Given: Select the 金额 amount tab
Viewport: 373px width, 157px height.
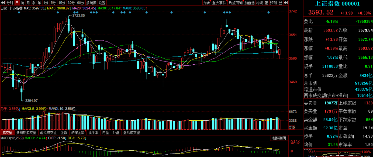Looking at the screenshot, I should pos(64,133).
